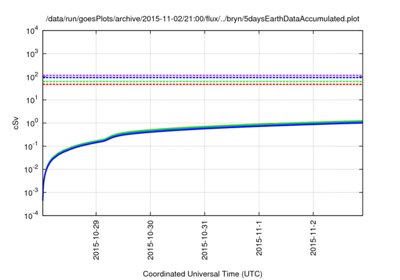Screen dimensions: 400x280
Task: Click the 10^4 y-axis tick label
Action: tap(32, 31)
